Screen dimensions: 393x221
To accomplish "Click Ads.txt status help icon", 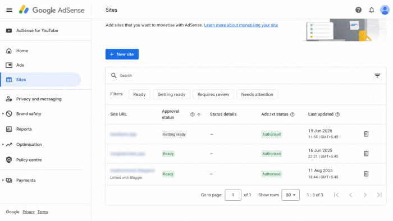I will pyautogui.click(x=293, y=114).
